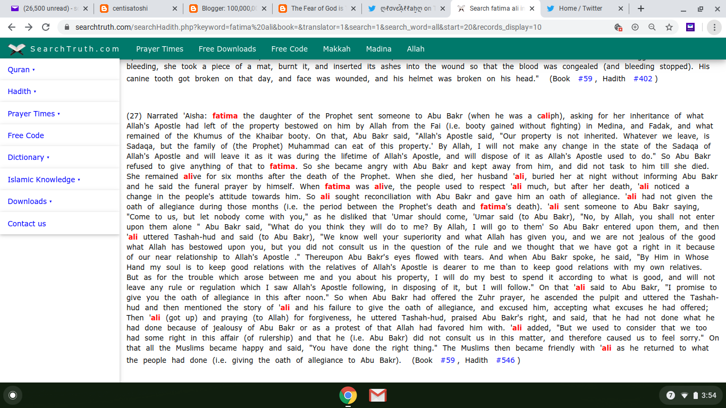Viewport: 726px width, 408px height.
Task: Click the launcher circle button on shelf
Action: coord(13,395)
